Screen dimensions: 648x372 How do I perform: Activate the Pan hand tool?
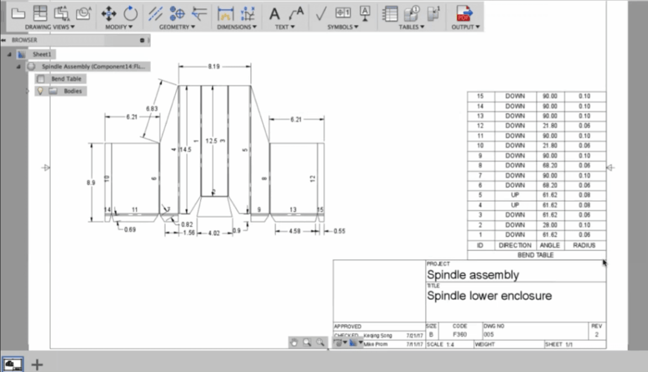click(x=294, y=343)
